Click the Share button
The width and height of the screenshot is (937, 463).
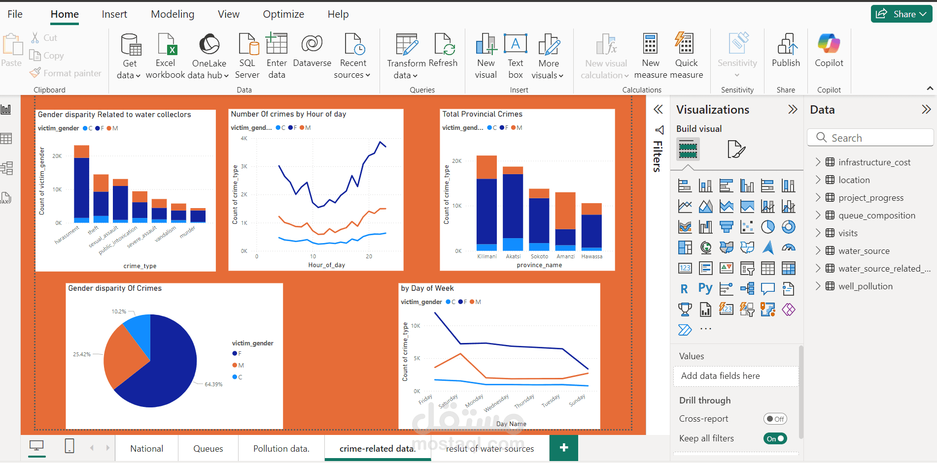tap(901, 14)
